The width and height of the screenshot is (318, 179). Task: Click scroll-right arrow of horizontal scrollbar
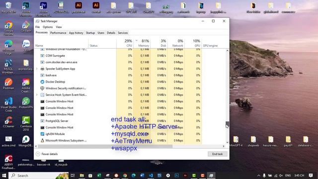pyautogui.click(x=224, y=146)
